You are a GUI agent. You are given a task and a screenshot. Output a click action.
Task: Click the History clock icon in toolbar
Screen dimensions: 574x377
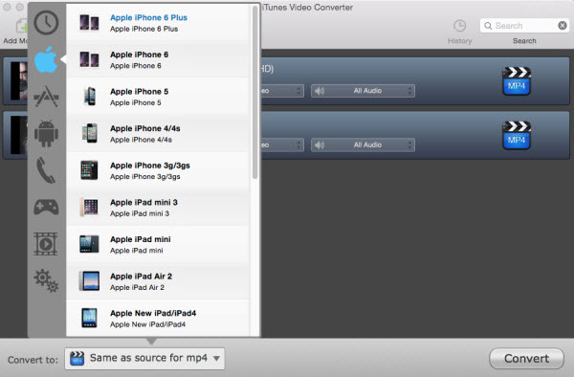point(459,26)
